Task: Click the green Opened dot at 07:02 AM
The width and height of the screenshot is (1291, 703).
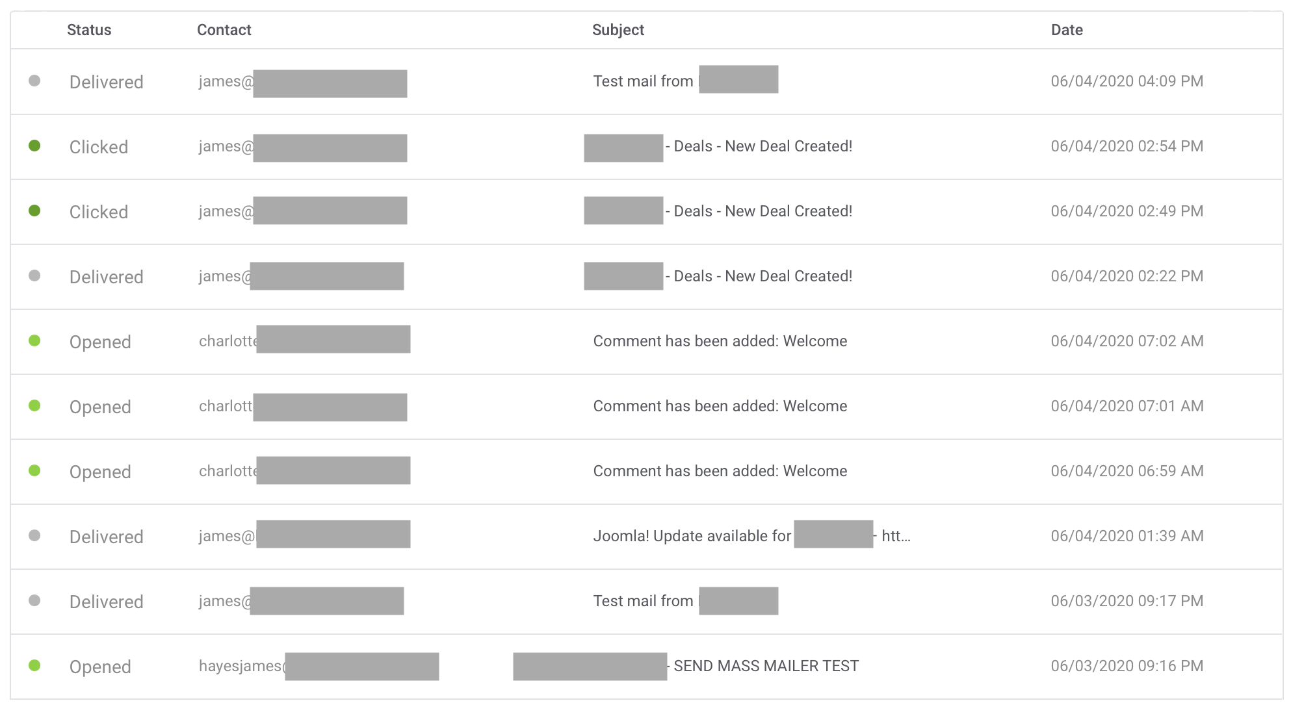Action: 34,340
